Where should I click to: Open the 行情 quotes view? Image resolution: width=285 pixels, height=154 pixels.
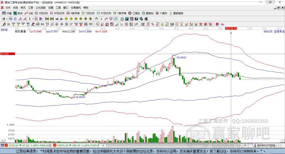(x=7, y=13)
